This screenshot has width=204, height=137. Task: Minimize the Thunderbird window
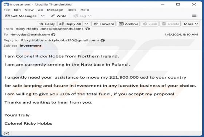tap(162, 4)
